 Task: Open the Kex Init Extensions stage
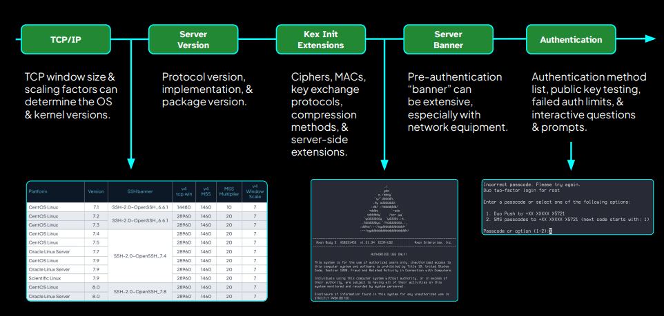coord(320,40)
